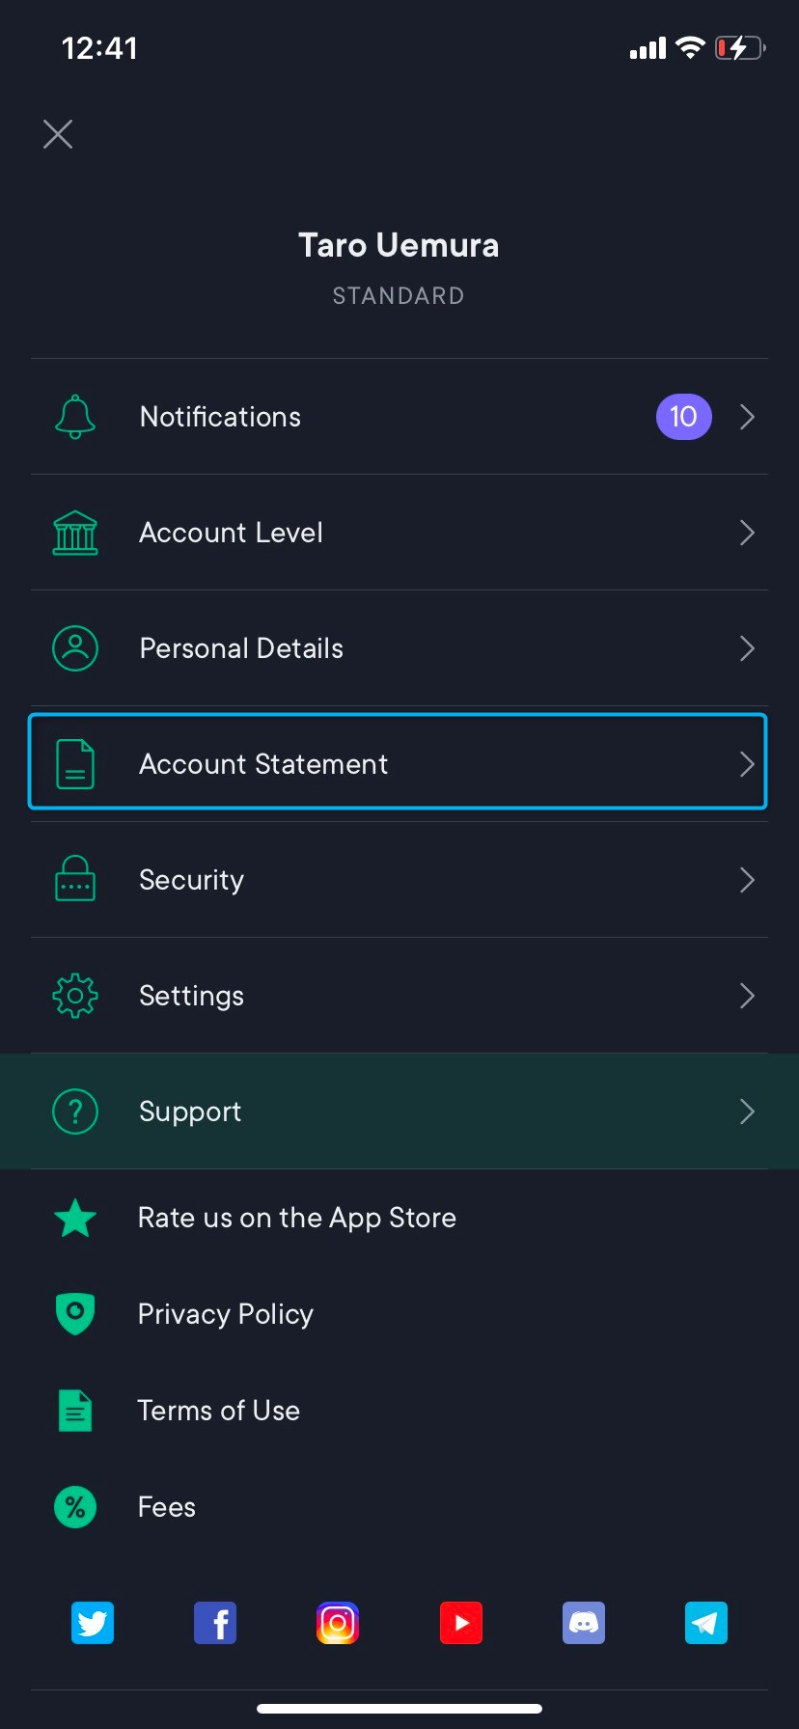This screenshot has width=799, height=1729.
Task: Expand the Account Level chevron
Action: (x=746, y=533)
